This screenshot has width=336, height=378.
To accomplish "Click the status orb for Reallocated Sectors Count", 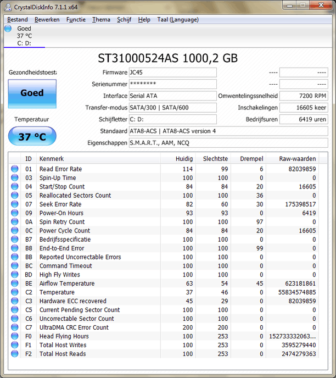I will [x=15, y=195].
